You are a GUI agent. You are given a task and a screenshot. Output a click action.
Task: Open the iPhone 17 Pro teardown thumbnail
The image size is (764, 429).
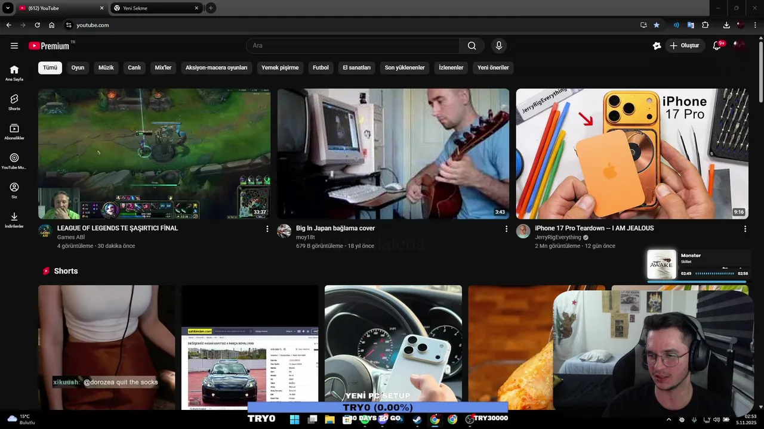click(x=632, y=154)
